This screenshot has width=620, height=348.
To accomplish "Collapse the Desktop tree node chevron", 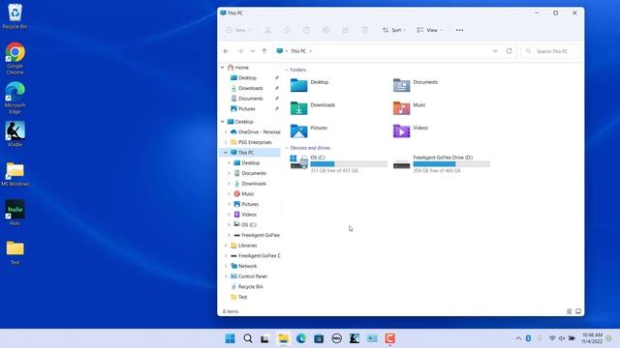I will pyautogui.click(x=223, y=122).
